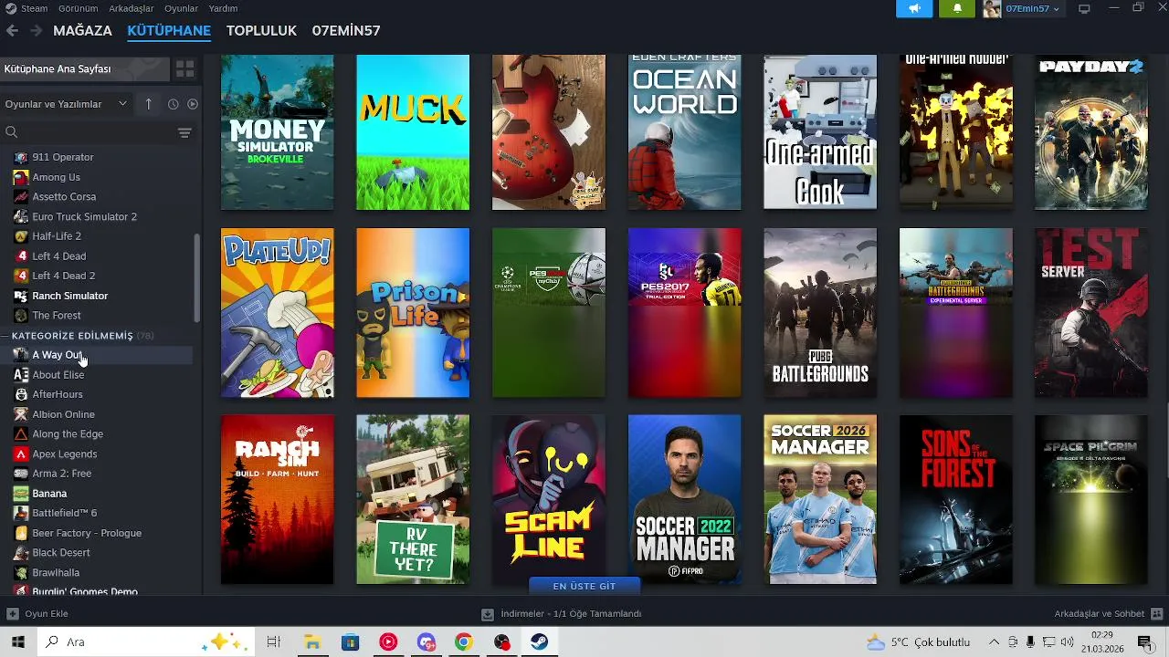1169x657 pixels.
Task: Open the Prison Life cover
Action: tap(413, 313)
